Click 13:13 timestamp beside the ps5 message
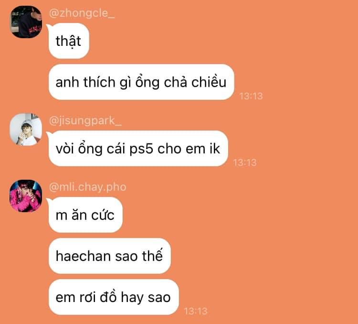Screen dimensions: 358x324 [245, 162]
